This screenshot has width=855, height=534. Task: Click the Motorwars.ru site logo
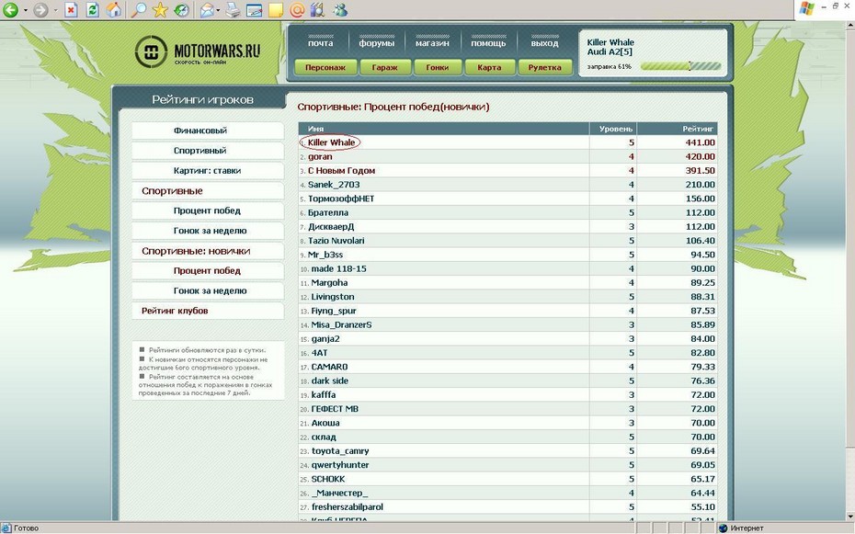(x=198, y=51)
